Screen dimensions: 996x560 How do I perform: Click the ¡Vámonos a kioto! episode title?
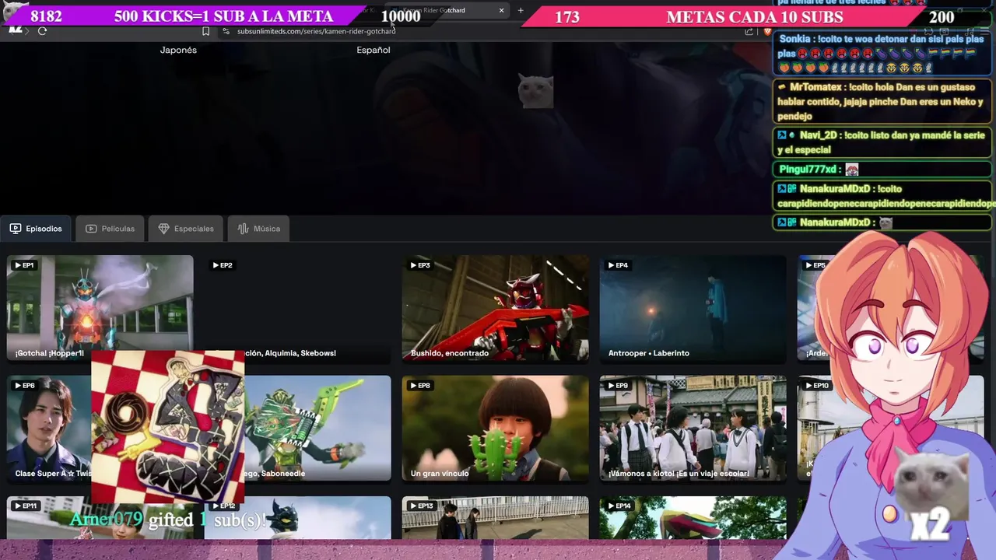[x=679, y=474]
